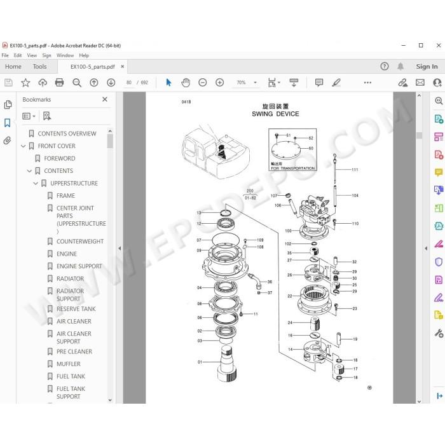
Task: Open Export PDF tool in right rail
Action: 439,119
